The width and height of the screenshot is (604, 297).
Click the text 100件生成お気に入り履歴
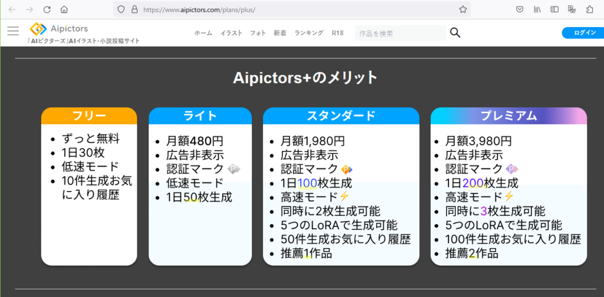(513, 239)
